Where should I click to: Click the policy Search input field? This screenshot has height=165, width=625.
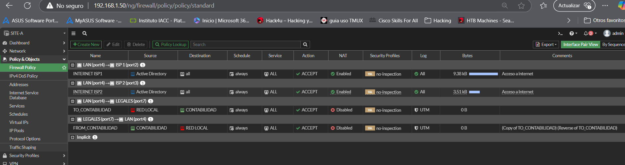click(245, 44)
